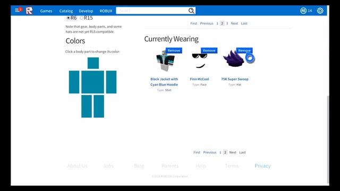The image size is (340, 191).
Task: Open the Help footer link
Action: coord(201,166)
